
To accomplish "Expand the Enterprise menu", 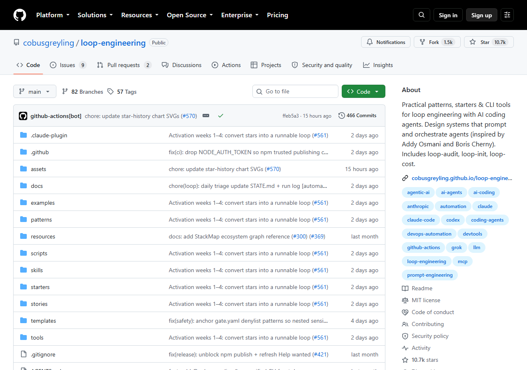I will point(240,15).
